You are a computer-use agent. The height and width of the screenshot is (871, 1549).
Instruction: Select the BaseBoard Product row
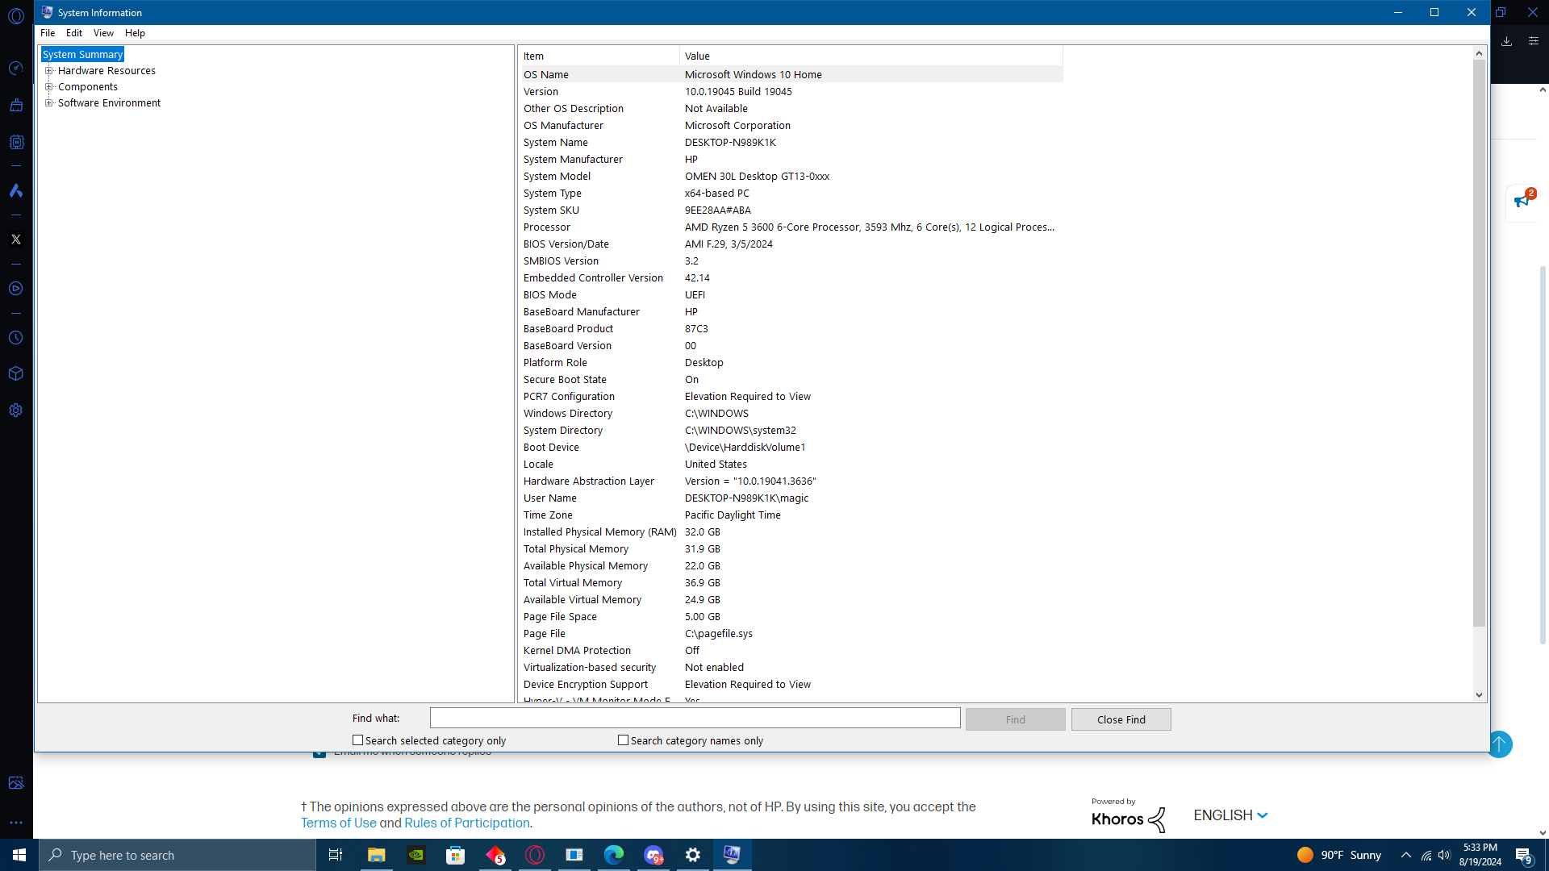tap(791, 329)
